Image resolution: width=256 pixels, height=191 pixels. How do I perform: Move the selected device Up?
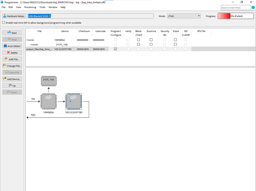pos(12,86)
